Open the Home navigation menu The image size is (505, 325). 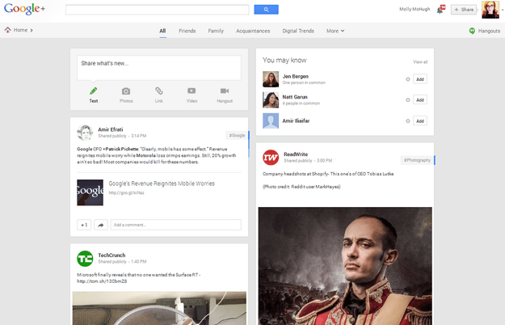pyautogui.click(x=19, y=30)
